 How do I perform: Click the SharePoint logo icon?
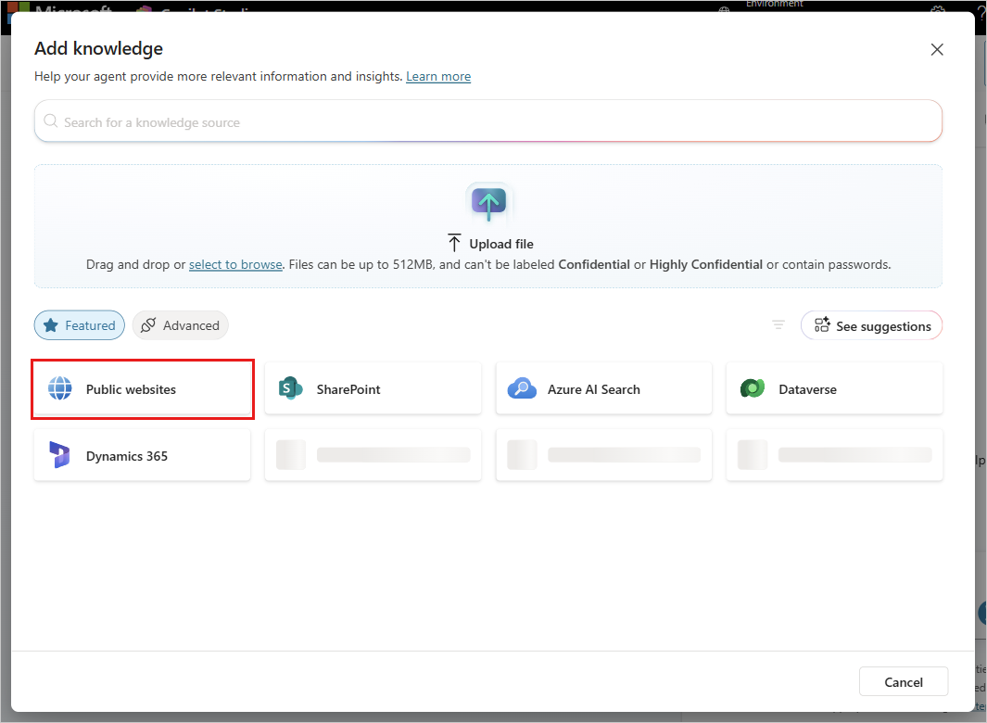290,388
